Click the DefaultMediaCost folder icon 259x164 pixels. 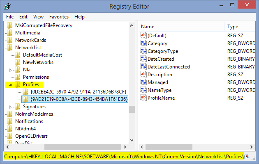[18, 55]
